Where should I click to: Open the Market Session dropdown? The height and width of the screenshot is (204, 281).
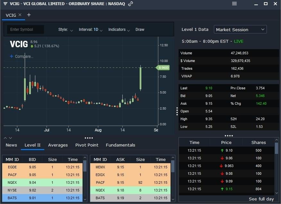240,30
